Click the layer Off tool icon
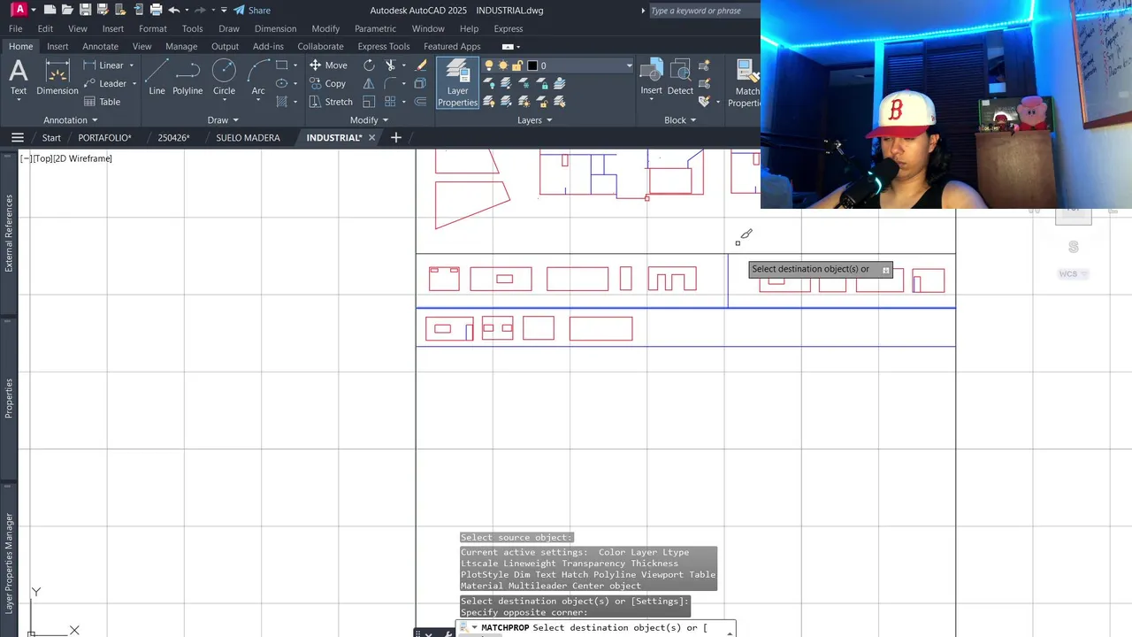Screen dimensions: 1132x637 [488, 83]
